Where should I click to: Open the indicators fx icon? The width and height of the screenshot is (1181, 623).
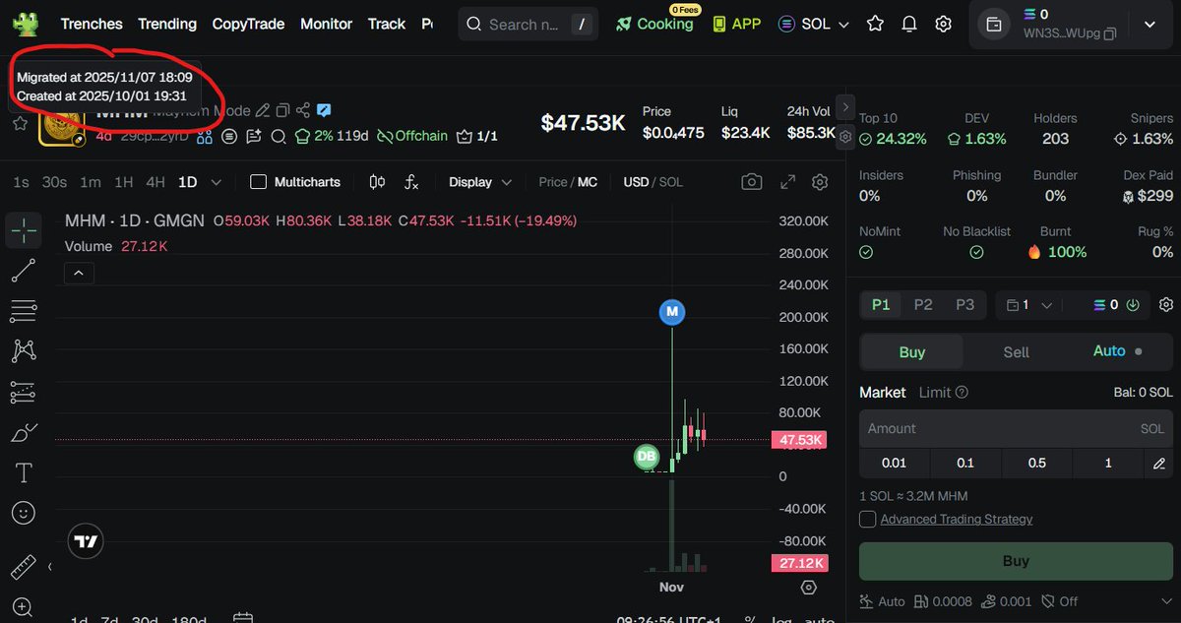click(x=411, y=182)
